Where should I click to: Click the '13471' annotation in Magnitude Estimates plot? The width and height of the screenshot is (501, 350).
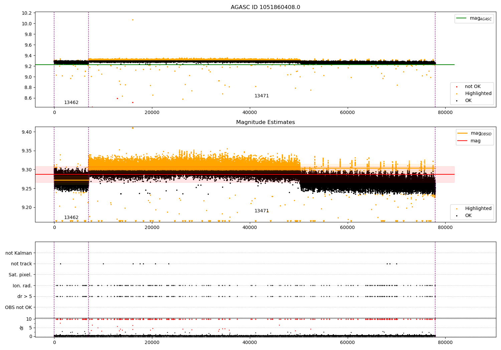click(x=262, y=211)
